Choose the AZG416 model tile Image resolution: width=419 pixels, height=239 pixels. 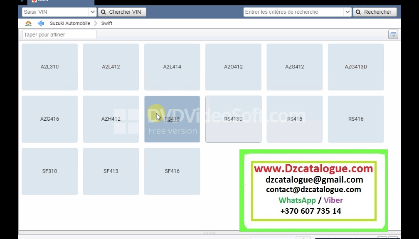(50, 119)
